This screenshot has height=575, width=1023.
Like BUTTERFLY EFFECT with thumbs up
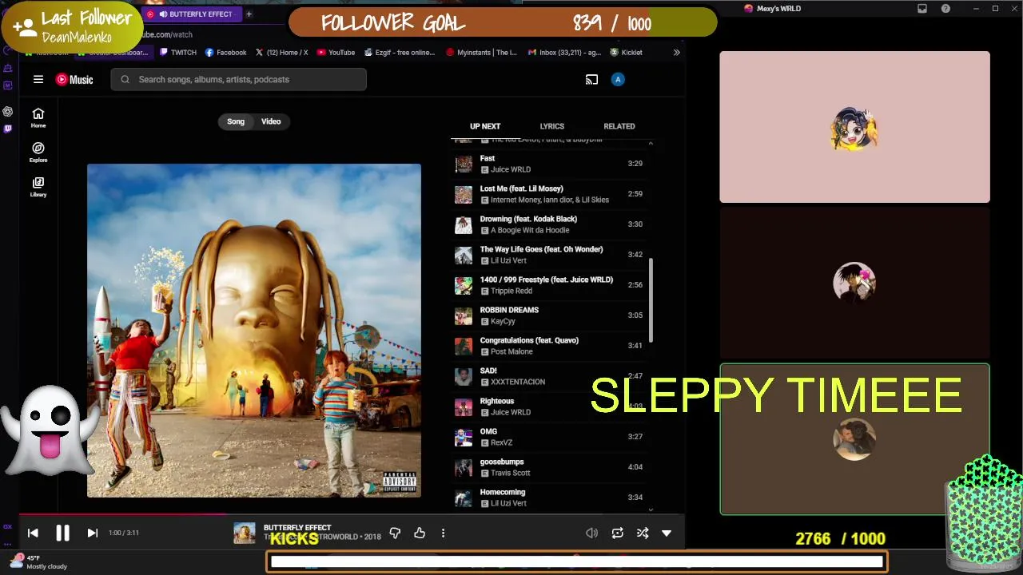(420, 533)
